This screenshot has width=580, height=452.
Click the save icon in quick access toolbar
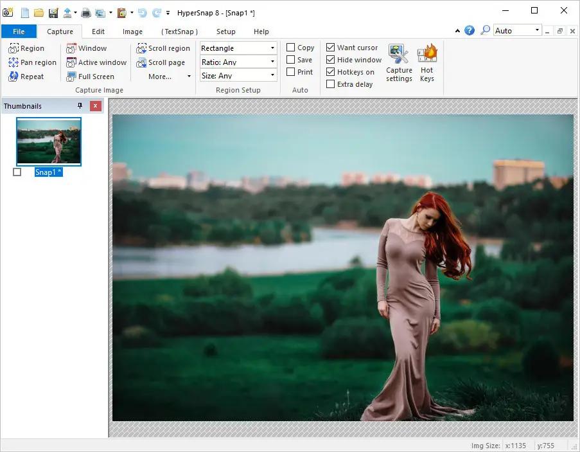[53, 12]
